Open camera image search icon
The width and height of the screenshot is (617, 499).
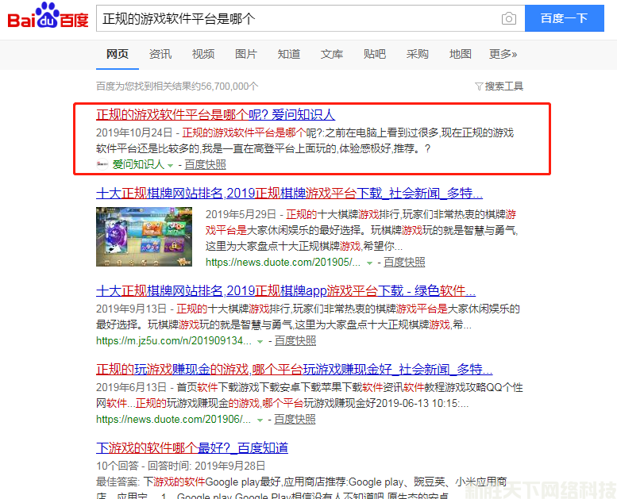click(x=508, y=19)
